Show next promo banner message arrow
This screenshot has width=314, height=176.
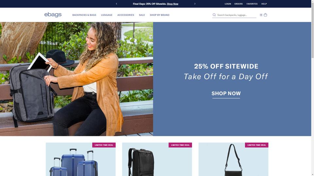click(195, 4)
